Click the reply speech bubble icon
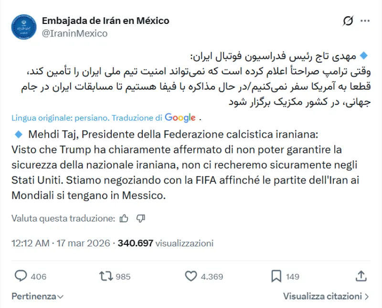This screenshot has height=308, width=382. (21, 276)
